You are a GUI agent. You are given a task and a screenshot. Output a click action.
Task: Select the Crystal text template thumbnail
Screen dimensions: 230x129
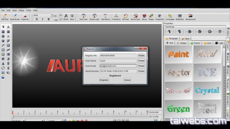pyautogui.click(x=207, y=90)
